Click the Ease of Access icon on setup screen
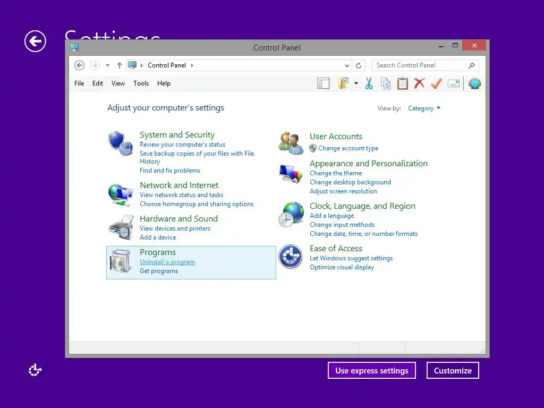This screenshot has width=544, height=408. pyautogui.click(x=35, y=370)
